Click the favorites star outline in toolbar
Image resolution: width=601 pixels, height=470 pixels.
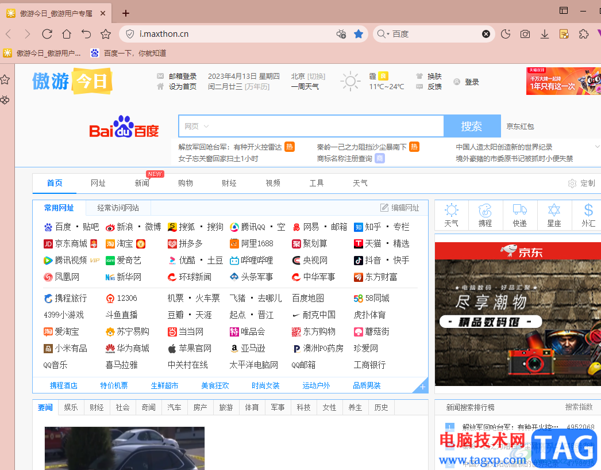click(106, 34)
